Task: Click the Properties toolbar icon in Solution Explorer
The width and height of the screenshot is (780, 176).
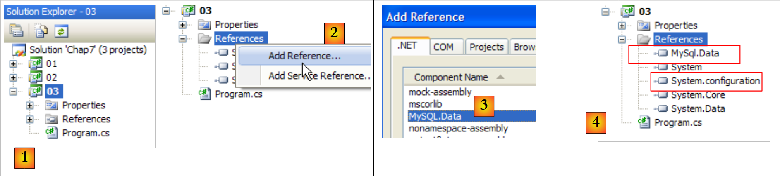Action: (x=16, y=31)
